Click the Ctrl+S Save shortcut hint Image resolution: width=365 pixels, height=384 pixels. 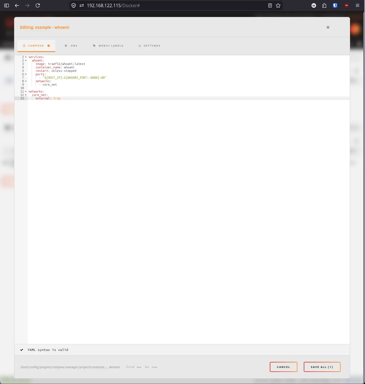[x=134, y=367]
